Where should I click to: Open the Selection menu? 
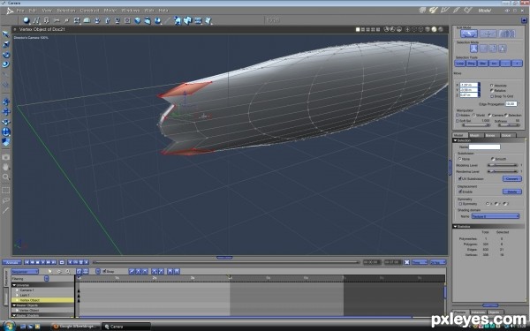[x=66, y=11]
